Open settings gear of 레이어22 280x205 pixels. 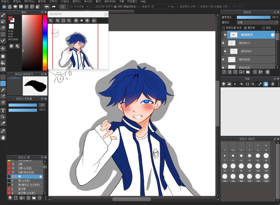pos(272,35)
